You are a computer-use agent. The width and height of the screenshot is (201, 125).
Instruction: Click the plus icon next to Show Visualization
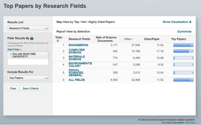click(x=190, y=22)
